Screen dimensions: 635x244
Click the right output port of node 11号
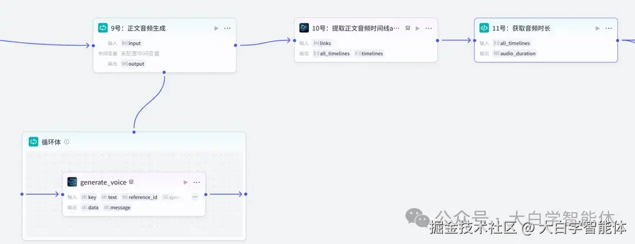click(617, 40)
